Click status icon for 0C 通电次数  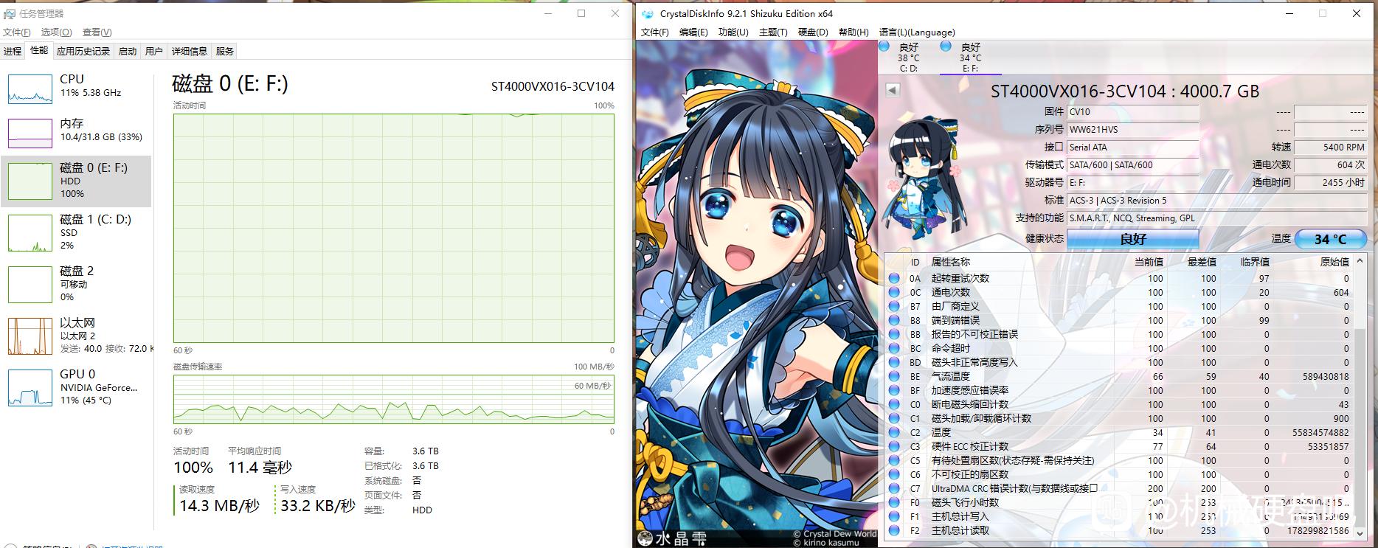pyautogui.click(x=894, y=292)
